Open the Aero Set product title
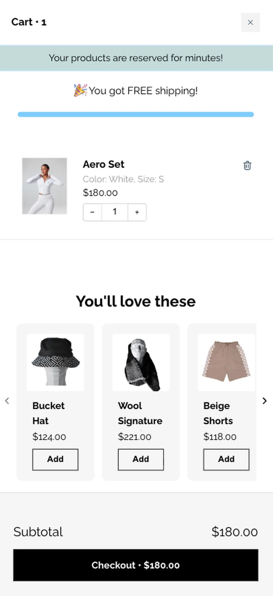Viewport: 273px width, 596px height. (x=104, y=164)
